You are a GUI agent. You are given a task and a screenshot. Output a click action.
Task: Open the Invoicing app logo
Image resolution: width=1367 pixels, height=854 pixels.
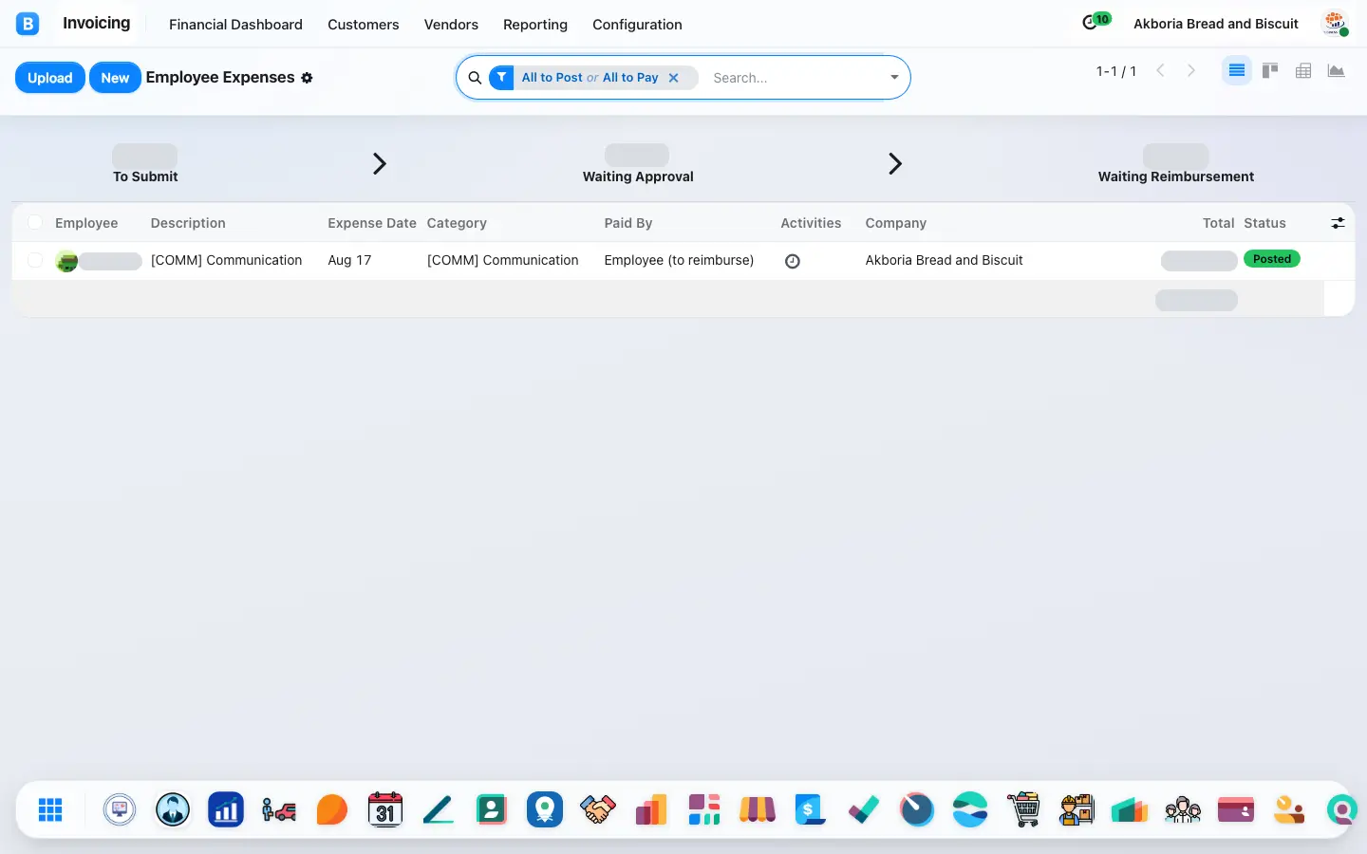point(28,24)
